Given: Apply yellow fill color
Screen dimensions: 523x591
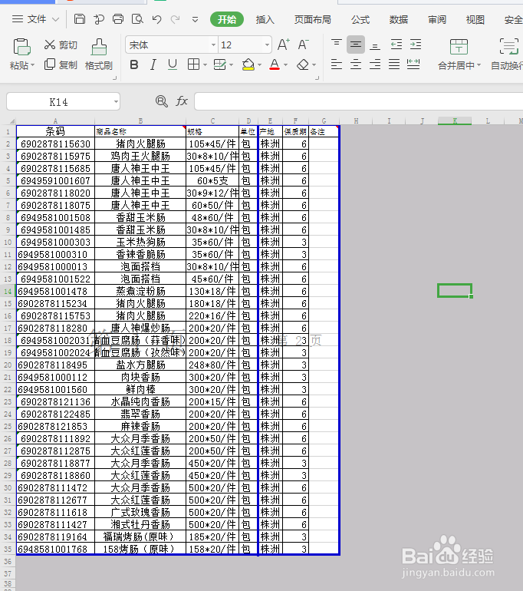Looking at the screenshot, I should [248, 64].
